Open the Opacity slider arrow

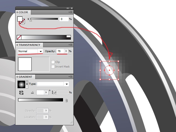point(66,51)
